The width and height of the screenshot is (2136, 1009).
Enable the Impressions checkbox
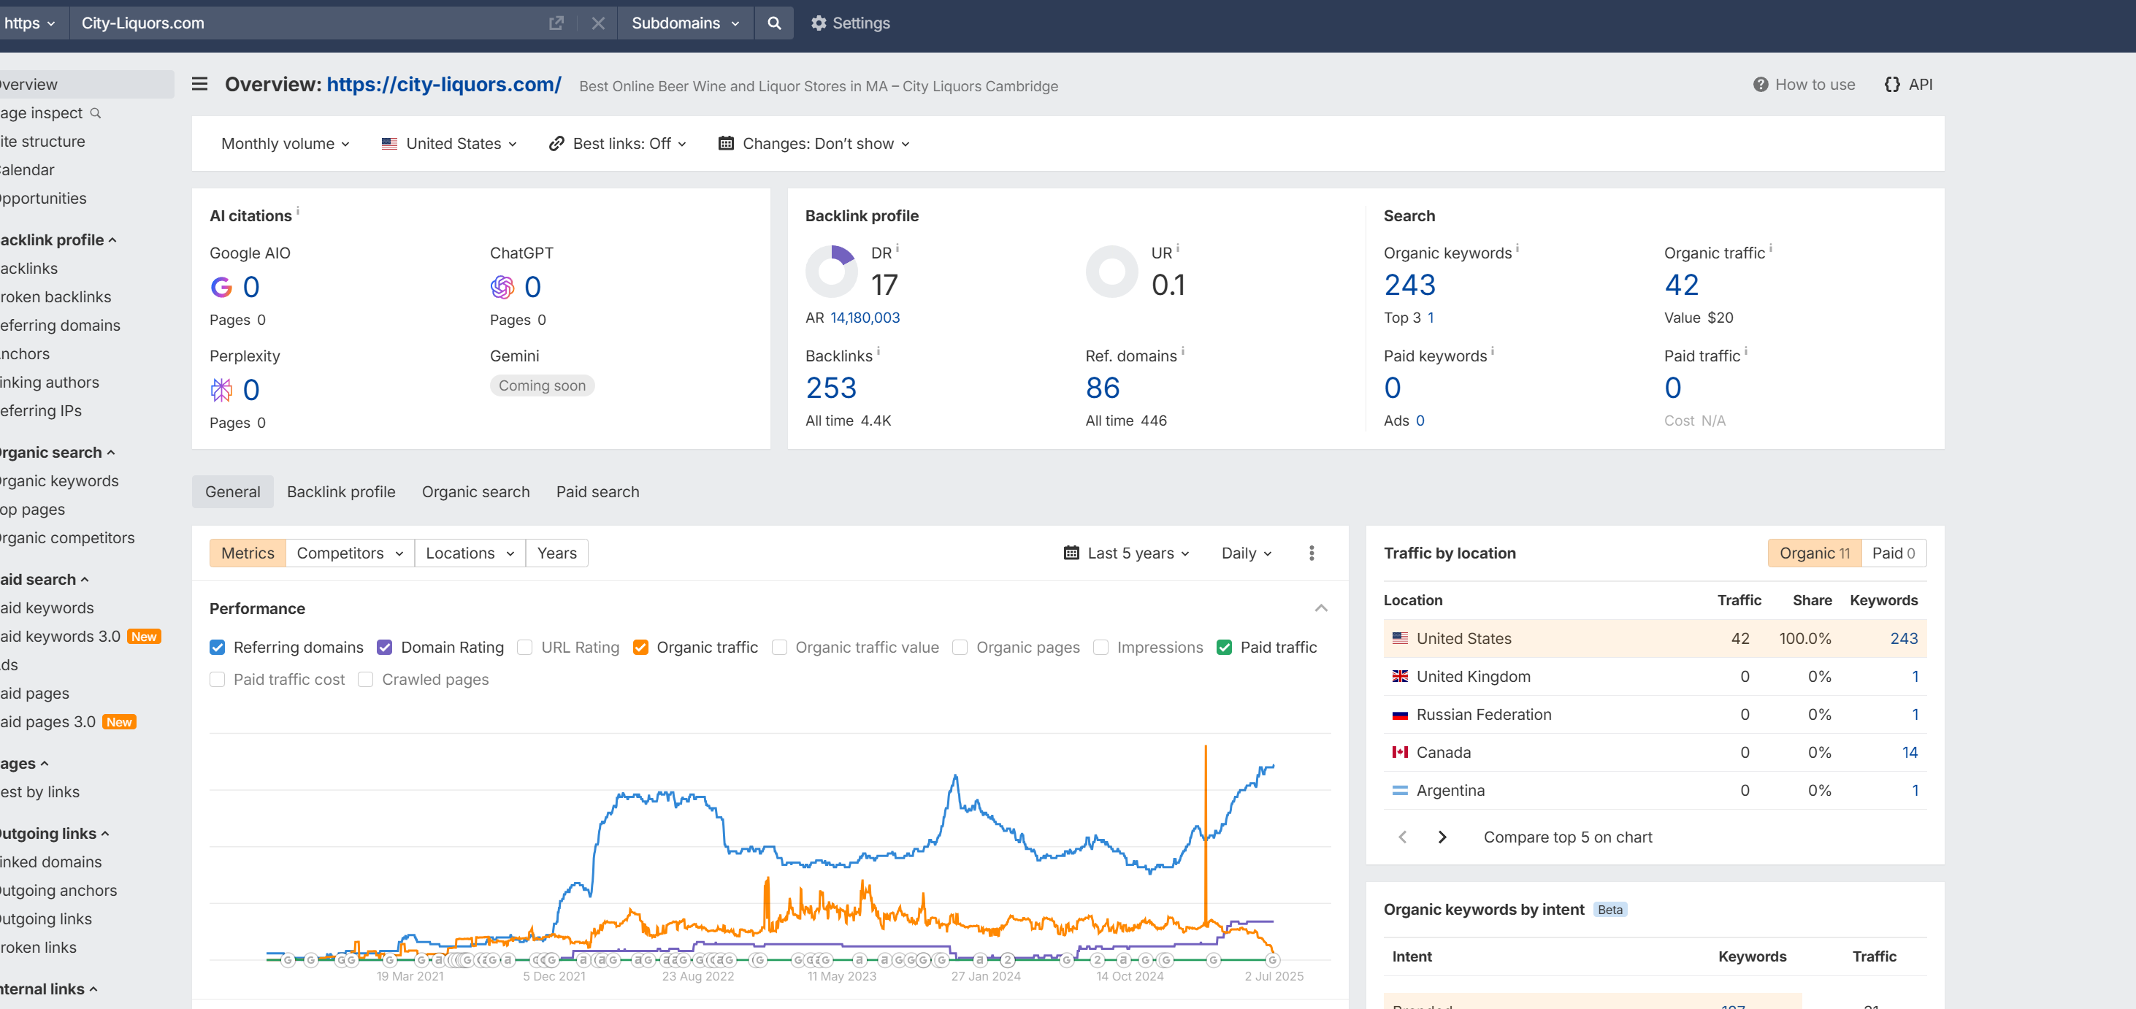(1101, 648)
